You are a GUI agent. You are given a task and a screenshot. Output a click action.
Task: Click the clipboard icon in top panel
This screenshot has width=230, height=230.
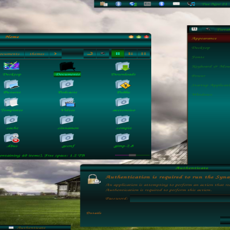(x=103, y=3)
